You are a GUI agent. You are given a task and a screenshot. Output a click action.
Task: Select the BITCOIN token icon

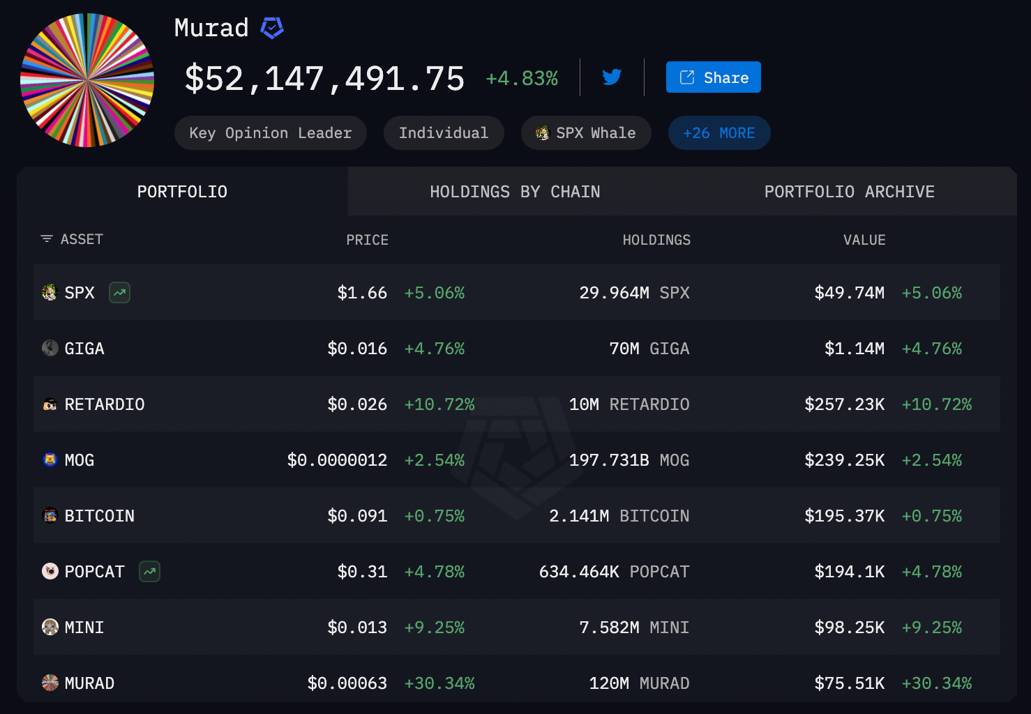[x=49, y=515]
